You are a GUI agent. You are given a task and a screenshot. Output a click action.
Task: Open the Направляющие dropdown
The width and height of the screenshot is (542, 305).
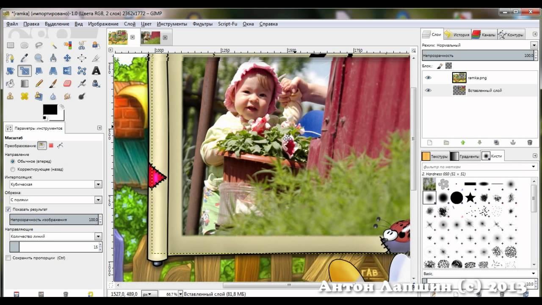[56, 236]
